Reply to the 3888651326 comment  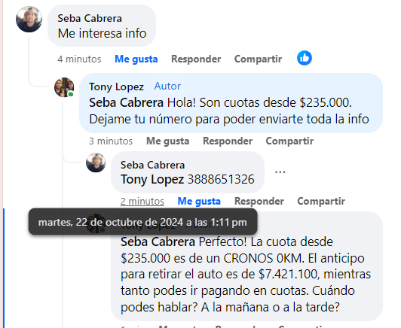tap(259, 201)
